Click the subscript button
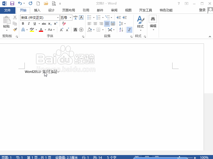 coord(50,24)
